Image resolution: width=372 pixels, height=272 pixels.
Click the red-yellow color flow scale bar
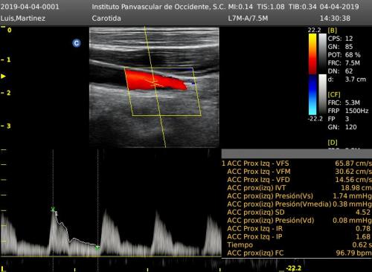pyautogui.click(x=312, y=54)
